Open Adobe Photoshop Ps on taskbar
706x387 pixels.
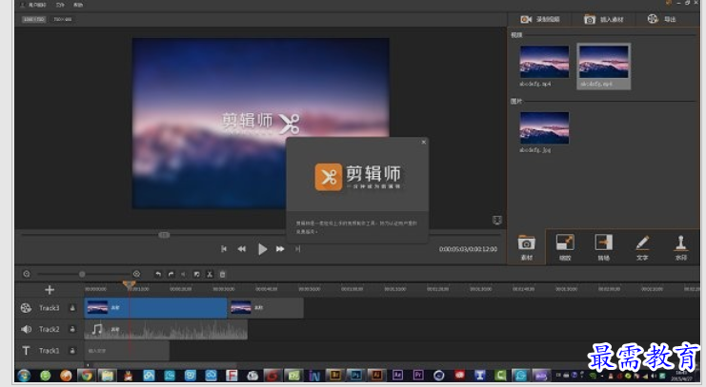click(356, 376)
